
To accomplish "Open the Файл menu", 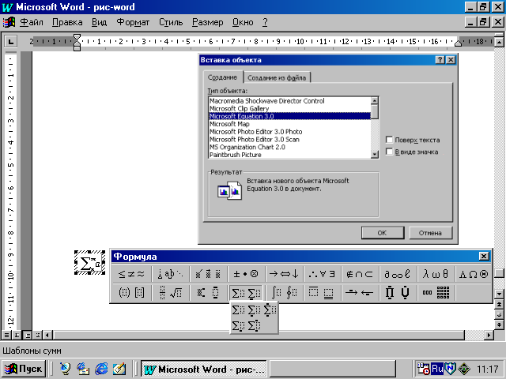I will click(32, 22).
